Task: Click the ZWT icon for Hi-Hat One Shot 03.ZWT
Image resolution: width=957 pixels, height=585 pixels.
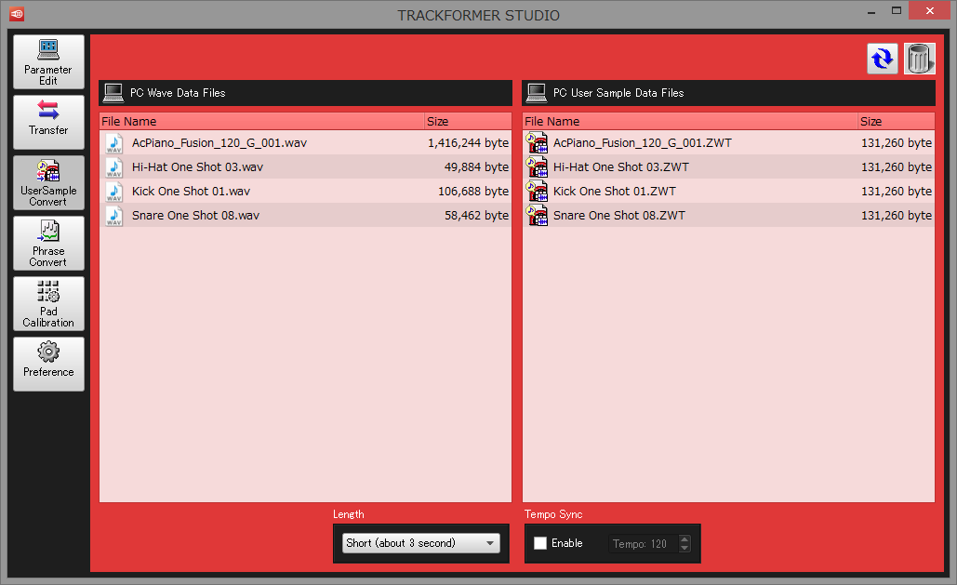Action: pos(538,167)
